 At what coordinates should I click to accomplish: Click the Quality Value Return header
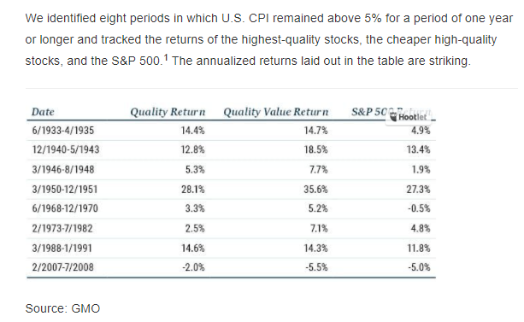coord(276,112)
